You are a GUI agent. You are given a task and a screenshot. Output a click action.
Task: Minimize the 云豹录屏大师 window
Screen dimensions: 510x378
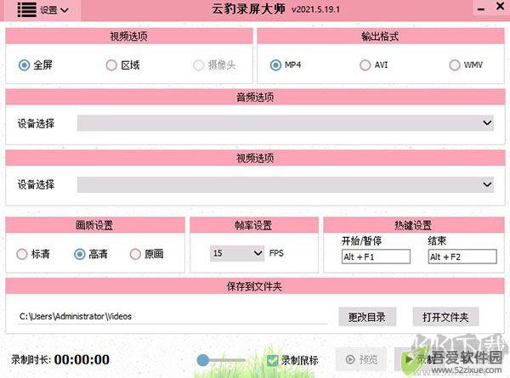click(x=481, y=9)
